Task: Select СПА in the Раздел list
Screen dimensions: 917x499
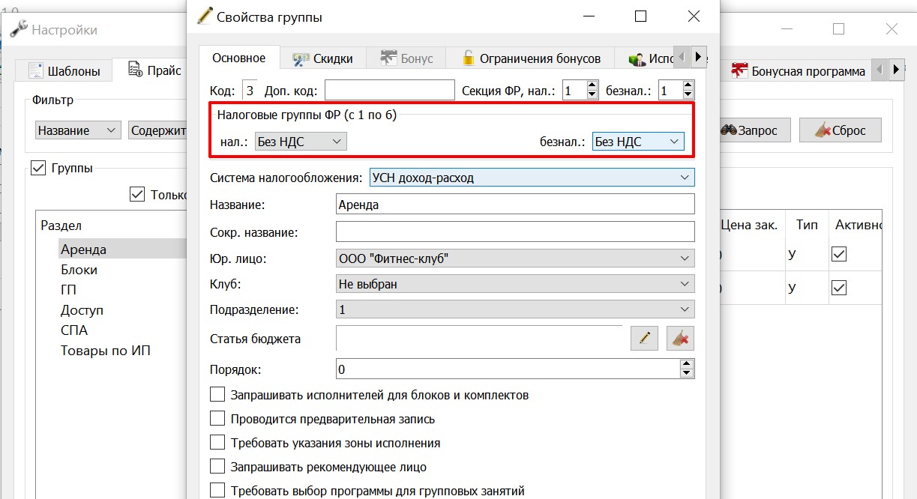Action: coord(74,330)
